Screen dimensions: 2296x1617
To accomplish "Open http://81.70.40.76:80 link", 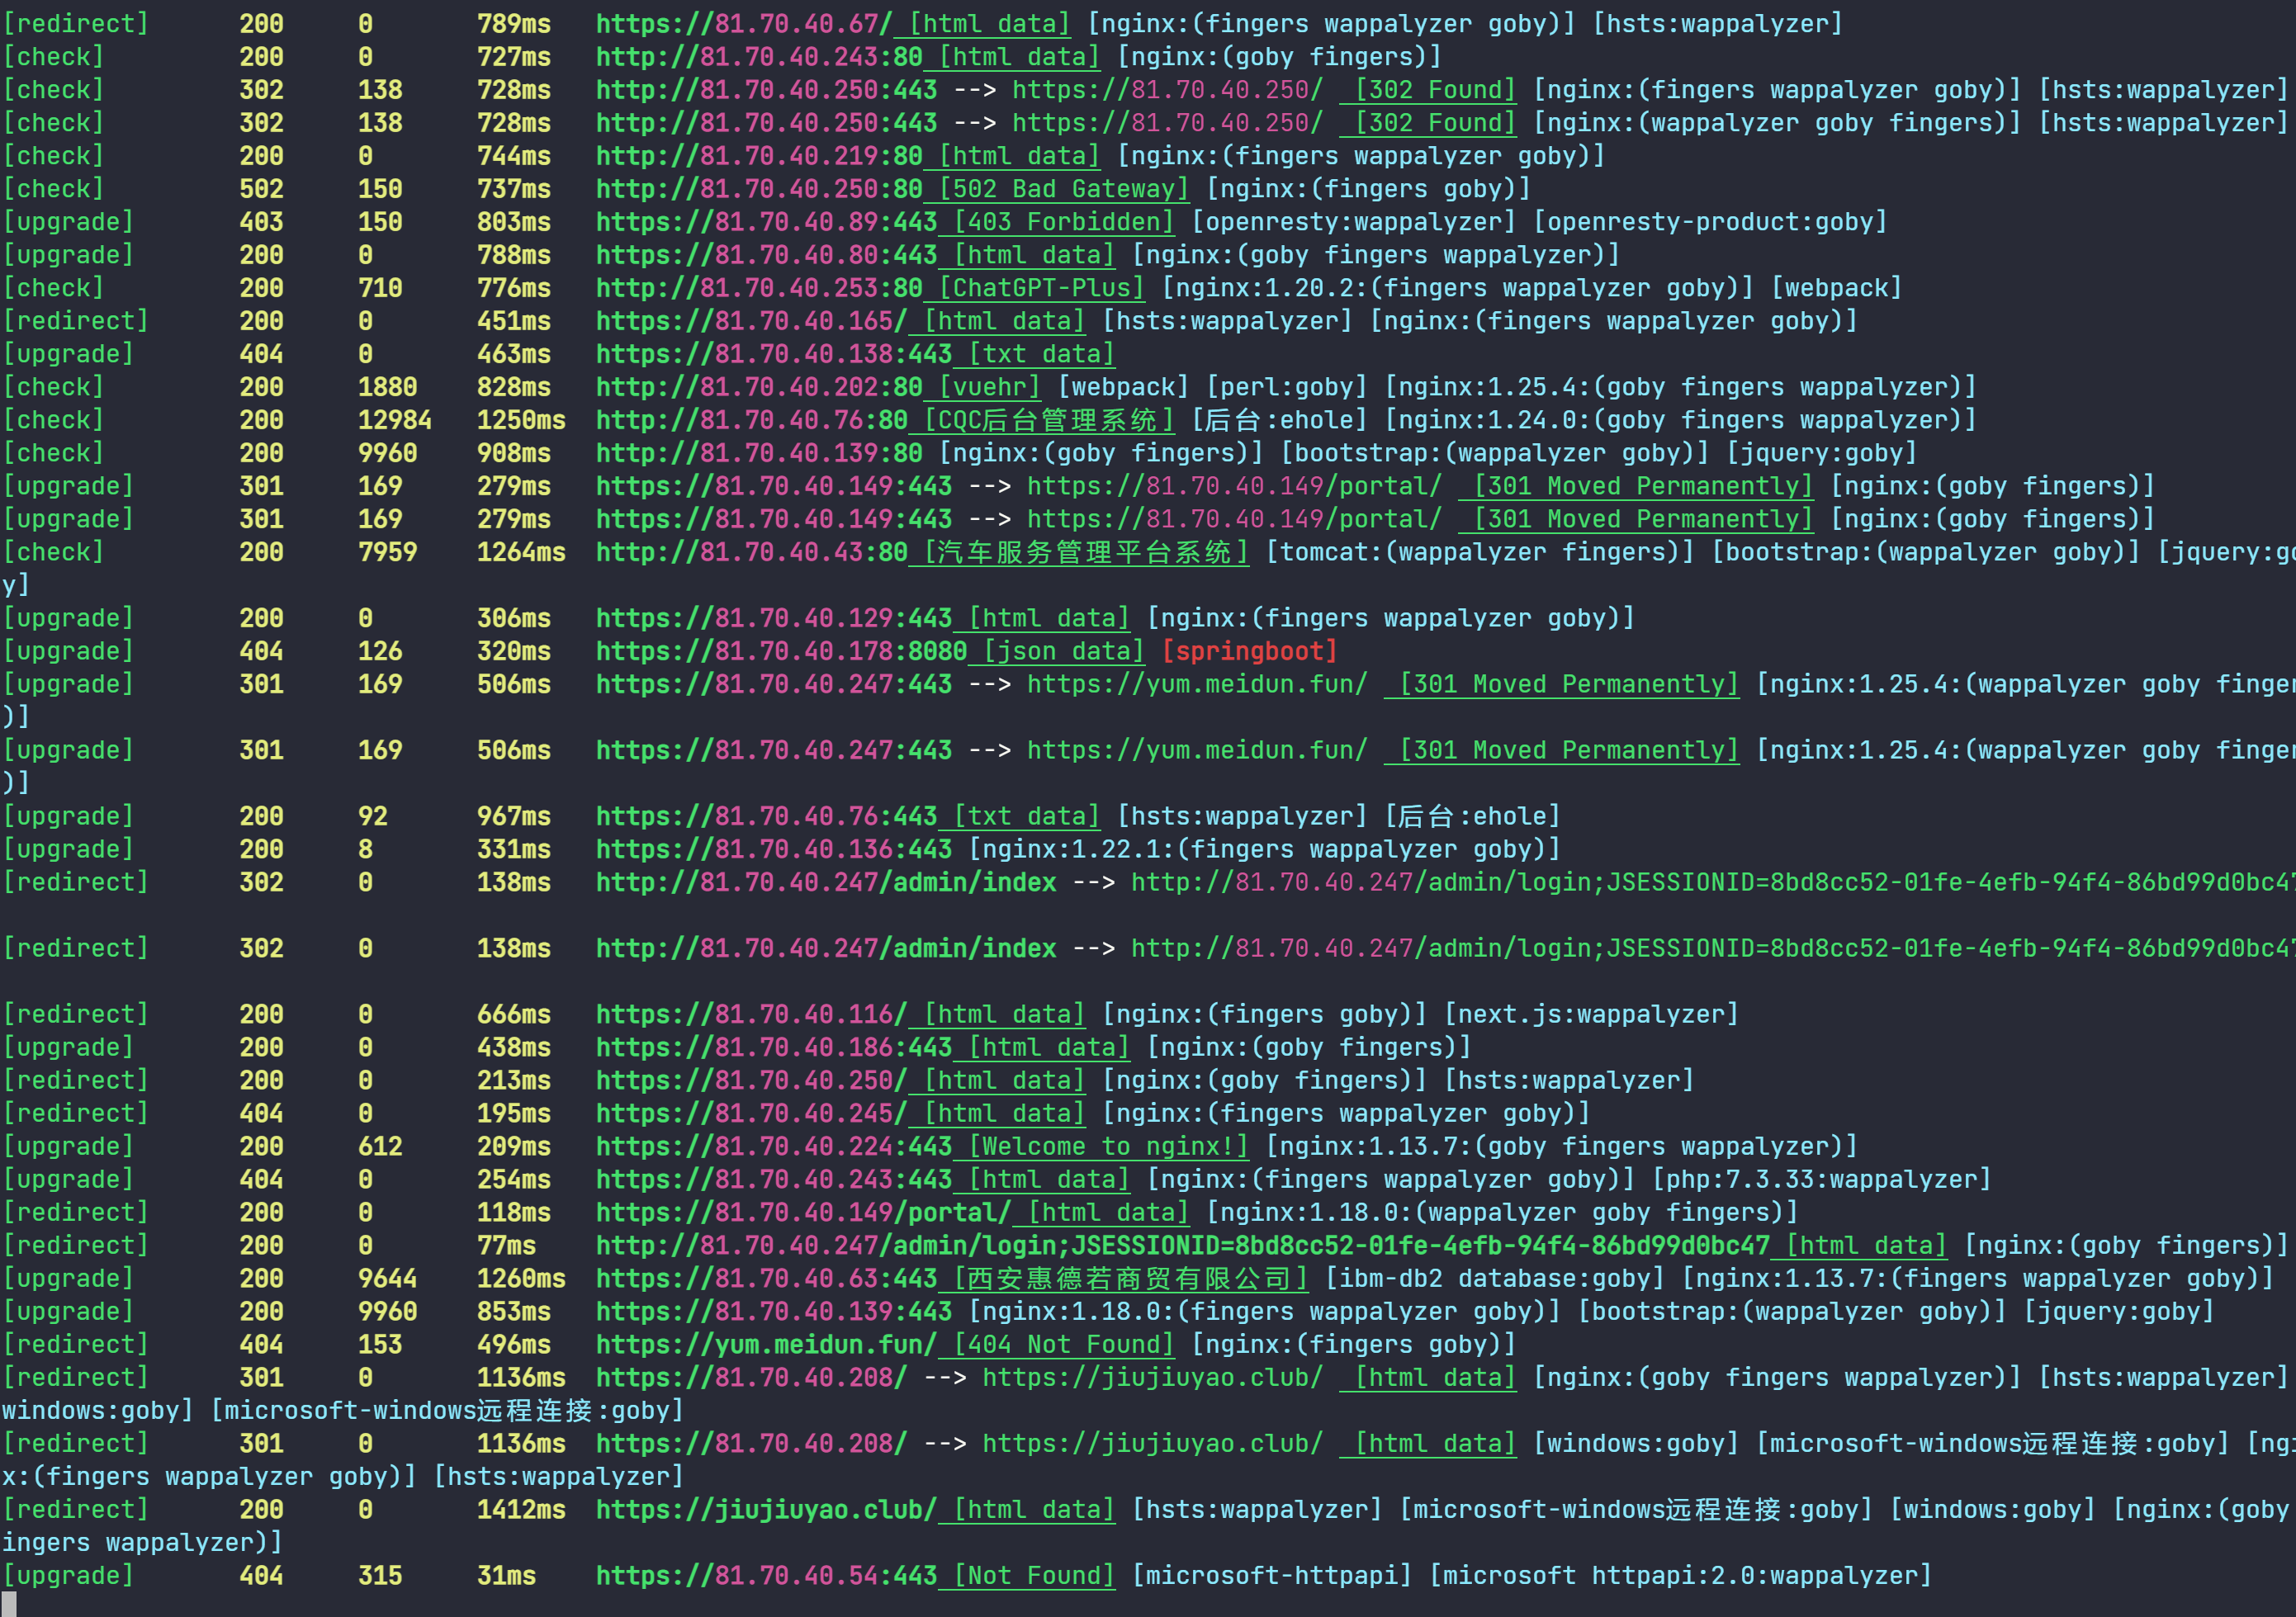I will tap(751, 419).
